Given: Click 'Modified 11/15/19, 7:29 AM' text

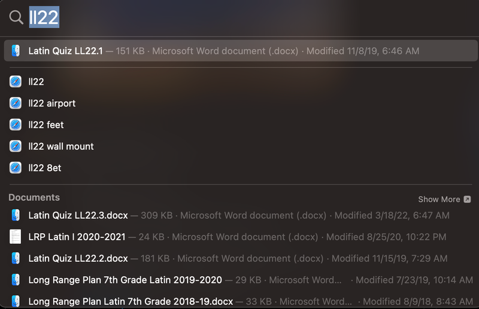Looking at the screenshot, I should (x=390, y=258).
